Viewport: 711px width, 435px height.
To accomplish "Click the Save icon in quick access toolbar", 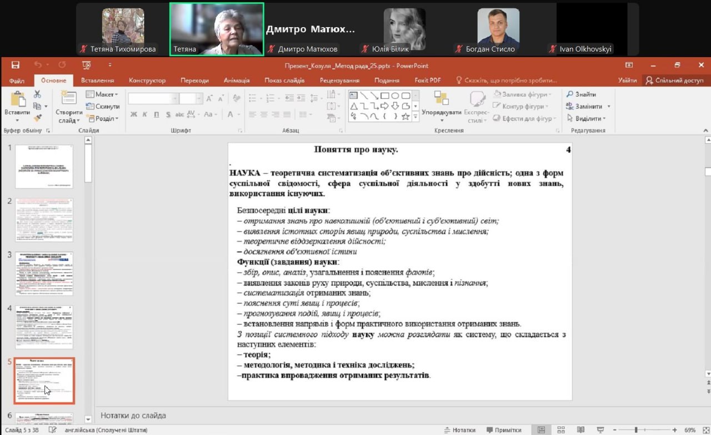I will [x=15, y=65].
